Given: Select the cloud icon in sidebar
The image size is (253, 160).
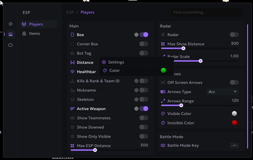Looking at the screenshot, I should coord(11,45).
